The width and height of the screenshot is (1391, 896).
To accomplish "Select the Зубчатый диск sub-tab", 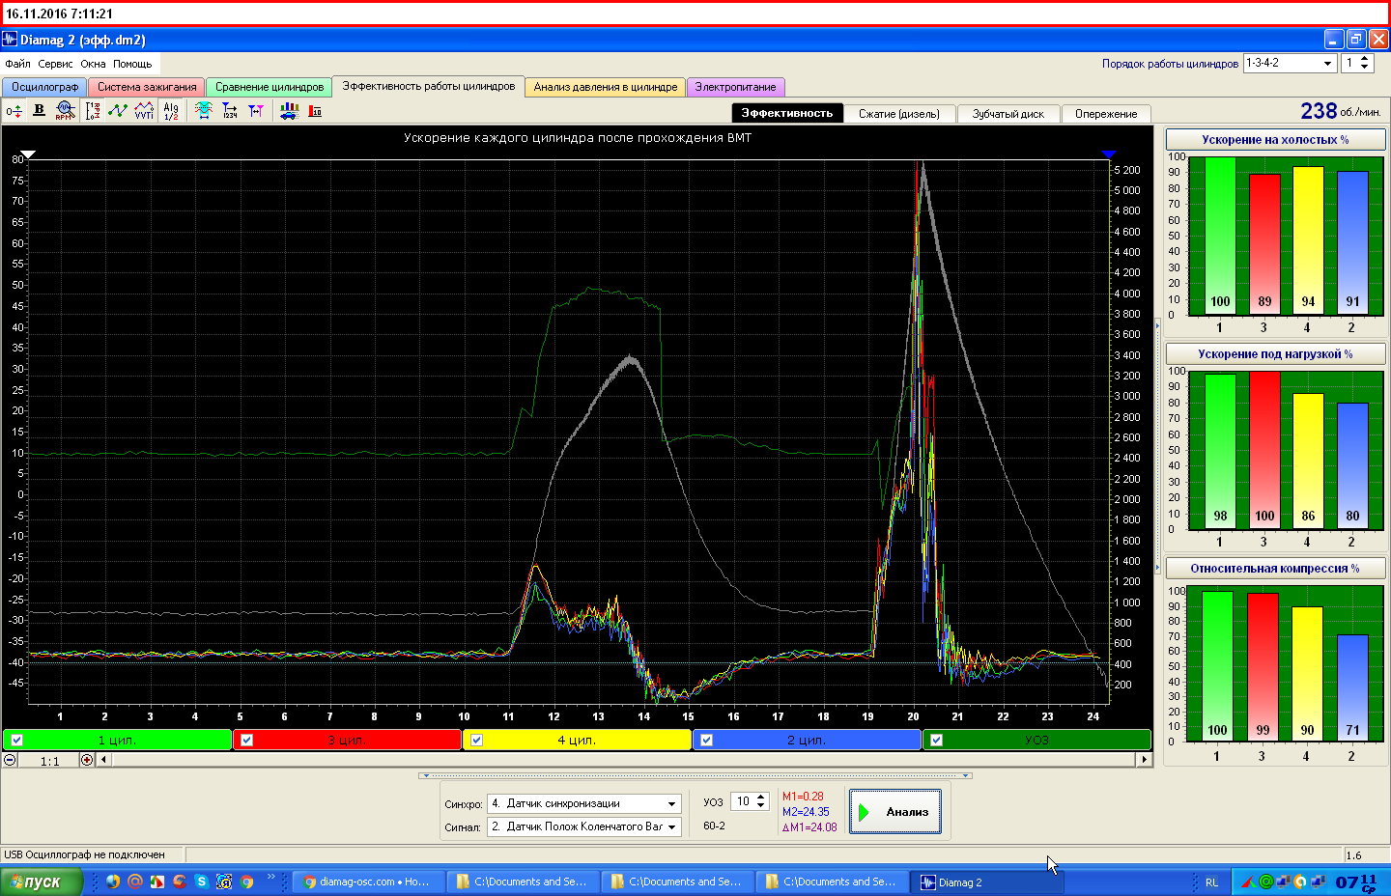I will tap(1008, 114).
